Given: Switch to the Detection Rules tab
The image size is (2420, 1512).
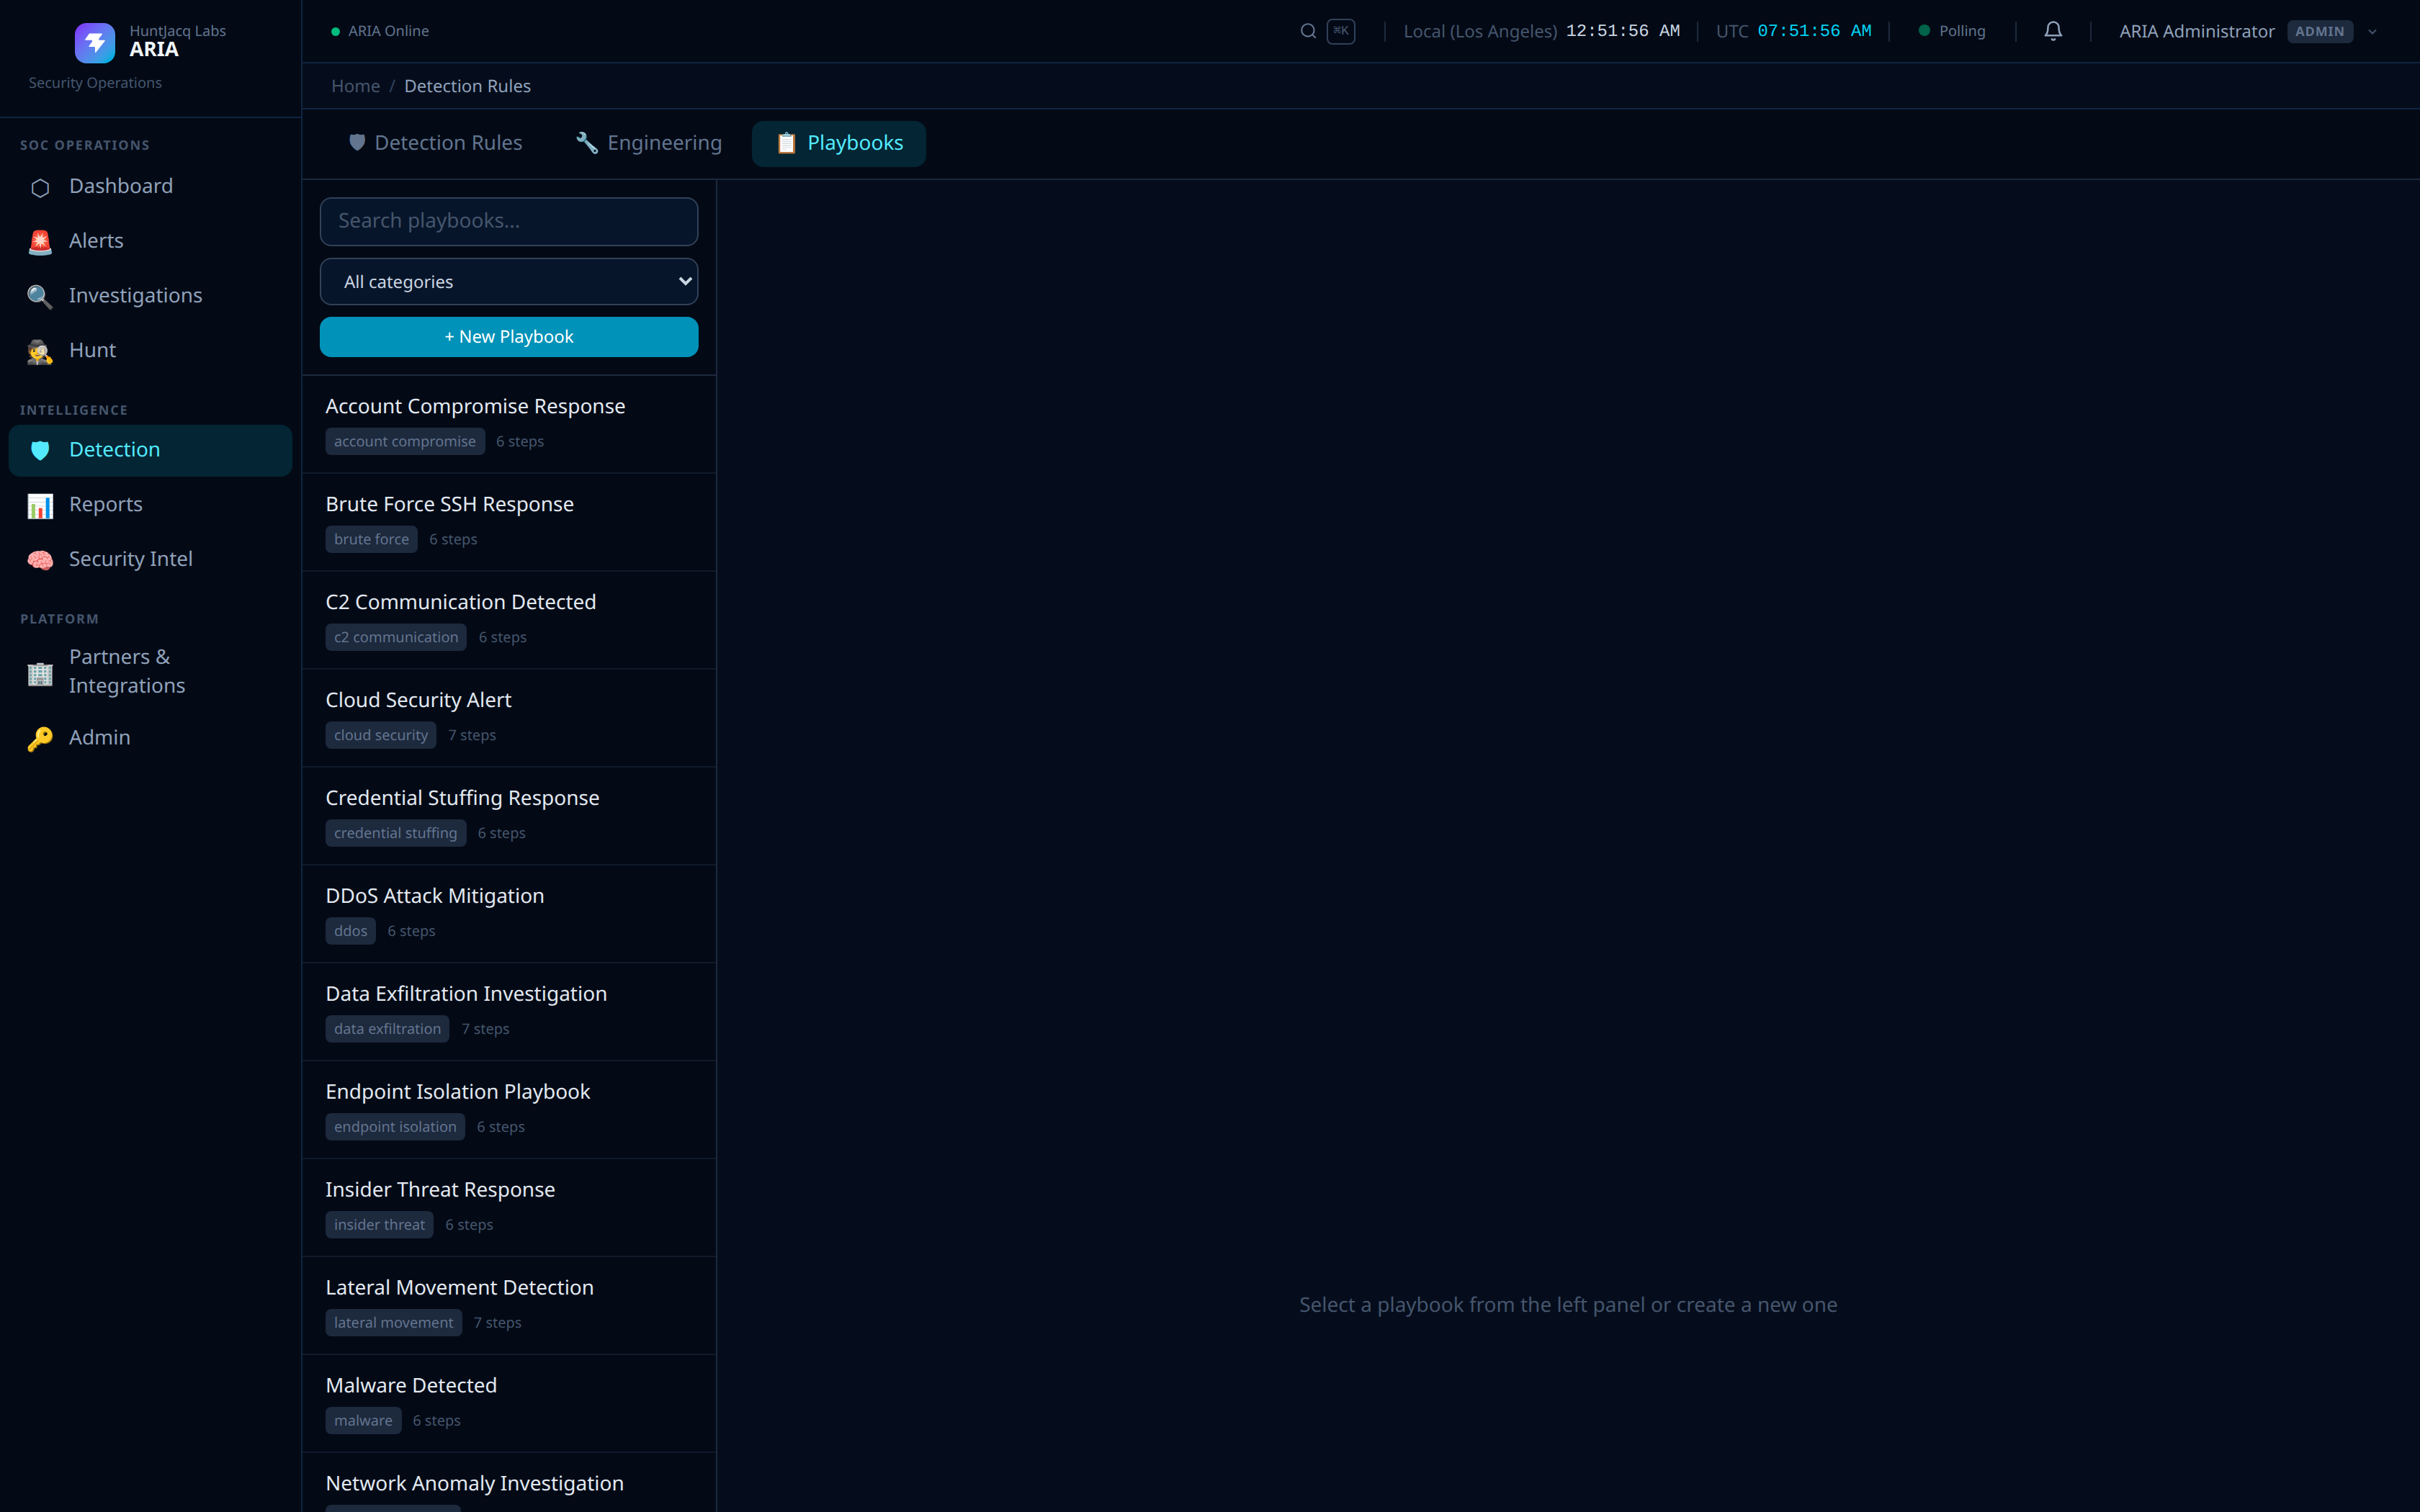Looking at the screenshot, I should 435,143.
